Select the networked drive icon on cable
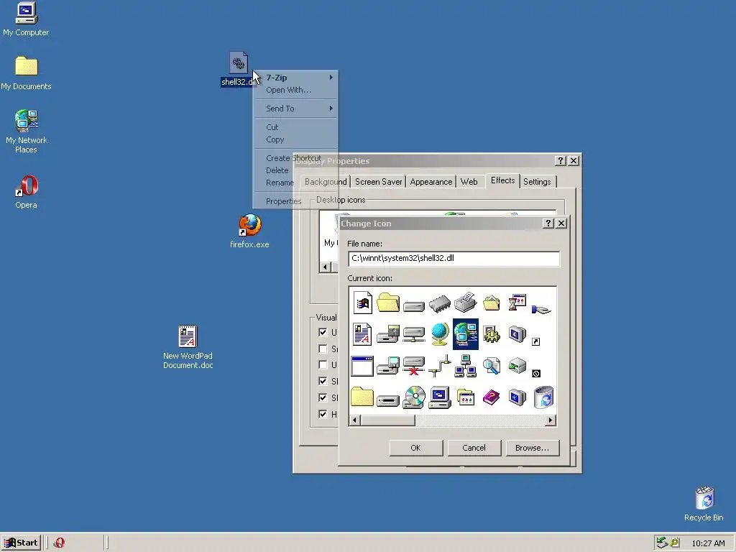Viewport: 736px width, 552px height. point(414,335)
